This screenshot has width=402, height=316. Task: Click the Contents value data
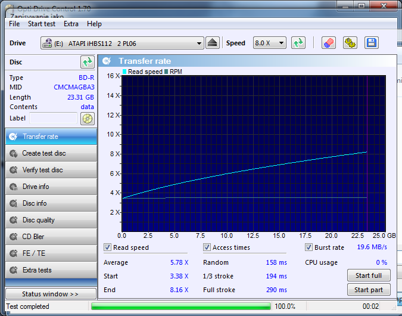click(87, 107)
